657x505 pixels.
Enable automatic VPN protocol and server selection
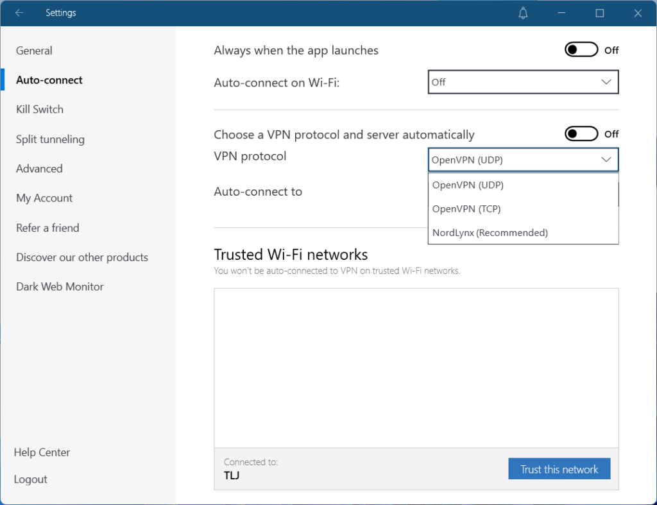[581, 134]
